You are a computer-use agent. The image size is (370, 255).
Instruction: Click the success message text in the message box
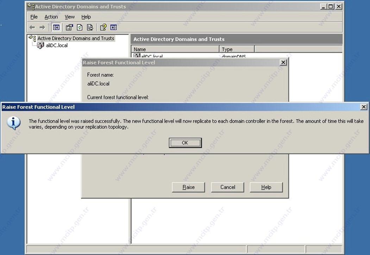point(196,124)
